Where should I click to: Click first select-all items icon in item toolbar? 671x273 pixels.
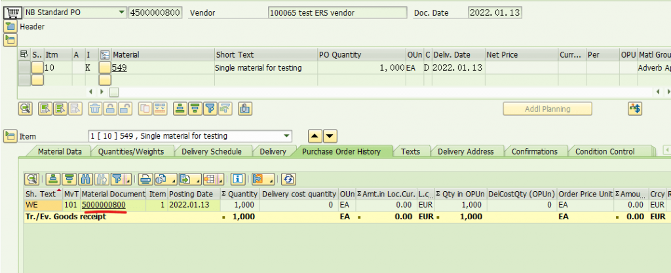point(45,109)
